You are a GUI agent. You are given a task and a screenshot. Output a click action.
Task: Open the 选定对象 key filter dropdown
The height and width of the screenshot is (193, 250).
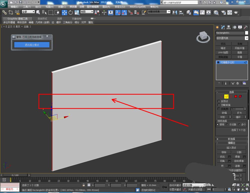click(x=194, y=185)
